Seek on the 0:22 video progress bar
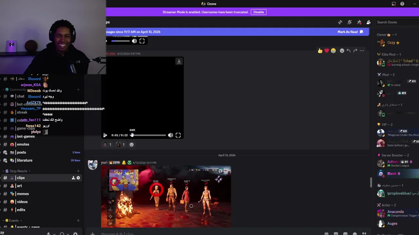The width and height of the screenshot is (419, 235). [x=148, y=135]
